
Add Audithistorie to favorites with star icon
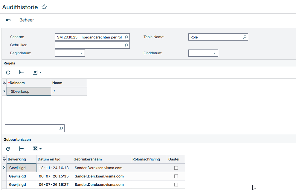(44, 7)
